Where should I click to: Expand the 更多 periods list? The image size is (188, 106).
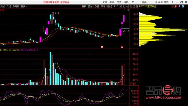24,6
